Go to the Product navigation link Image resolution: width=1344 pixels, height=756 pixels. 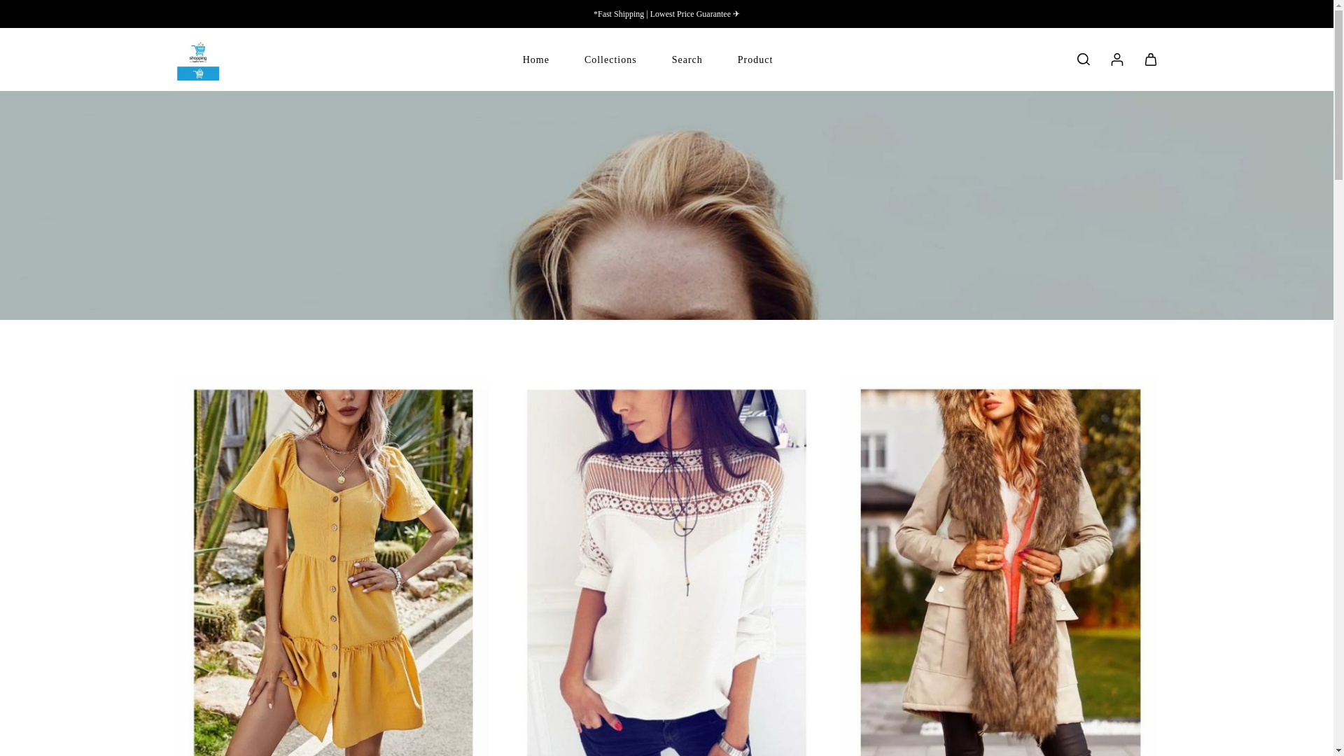pyautogui.click(x=755, y=60)
